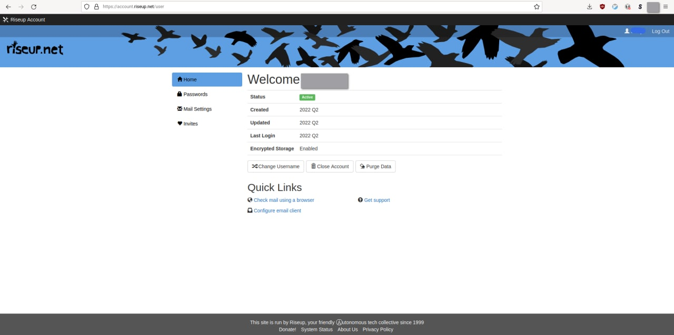Click the black S extension icon
This screenshot has width=674, height=335.
click(x=640, y=7)
